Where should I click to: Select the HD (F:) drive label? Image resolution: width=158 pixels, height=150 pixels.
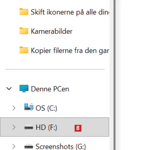[x=46, y=127]
